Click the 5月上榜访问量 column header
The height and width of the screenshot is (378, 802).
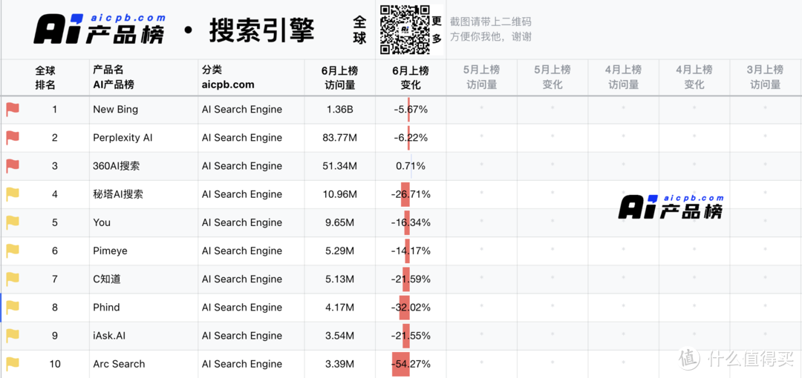[x=482, y=78]
